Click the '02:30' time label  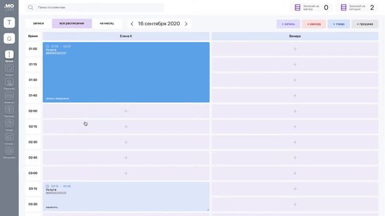coord(33,142)
